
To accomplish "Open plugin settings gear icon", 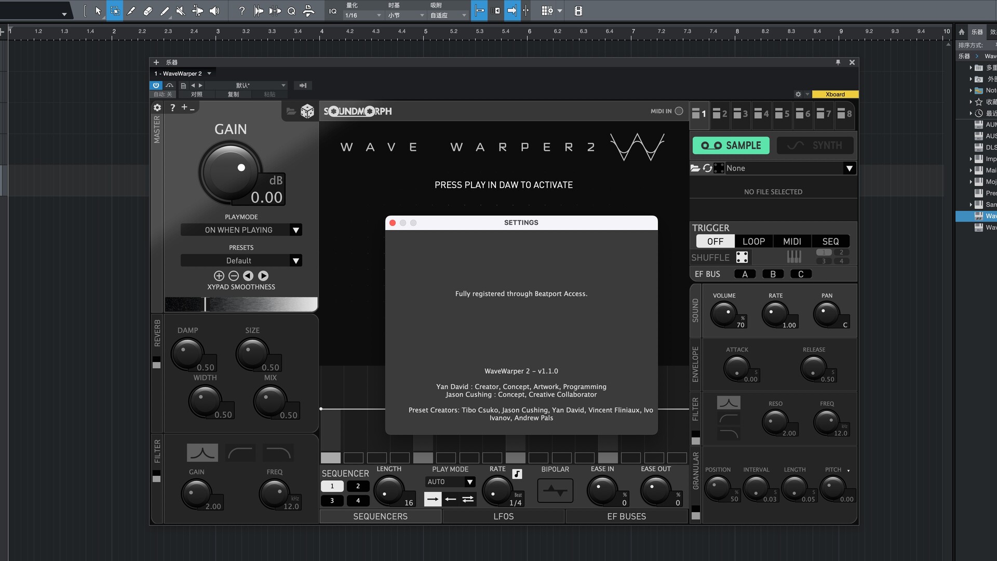I will 157,108.
